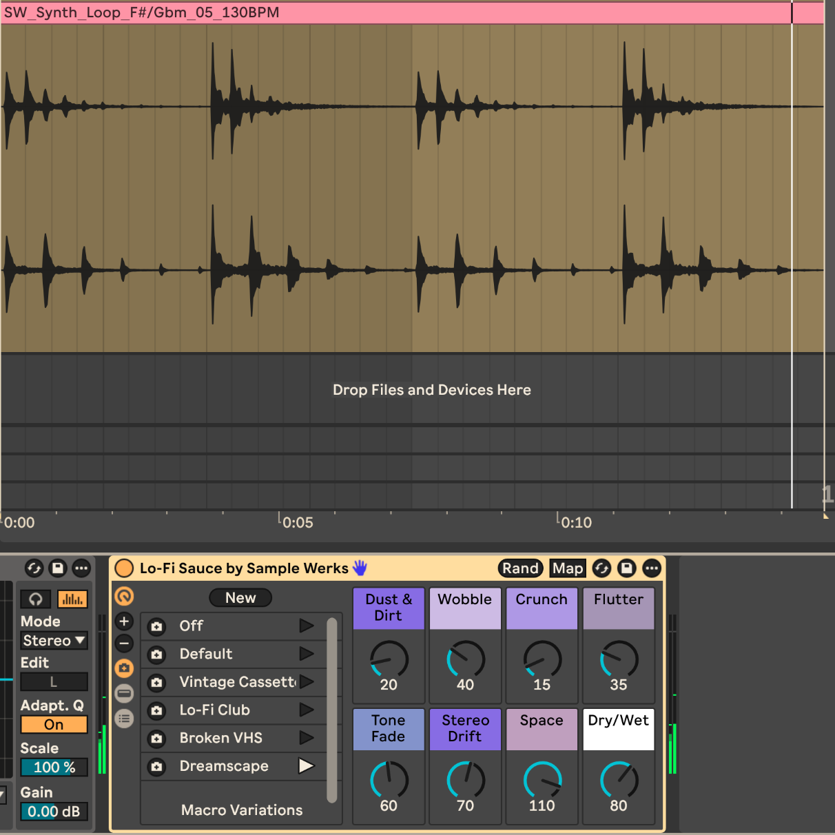This screenshot has height=835, width=835.
Task: Click the headphone audition icon in EQ
Action: [36, 599]
